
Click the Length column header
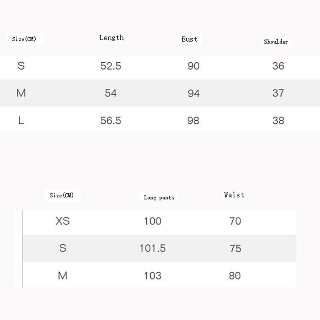click(112, 38)
